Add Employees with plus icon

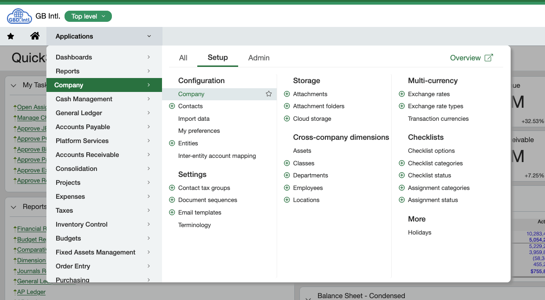(287, 188)
